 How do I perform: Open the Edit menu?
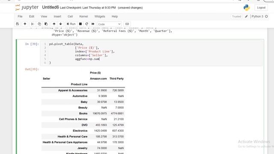(32, 16)
